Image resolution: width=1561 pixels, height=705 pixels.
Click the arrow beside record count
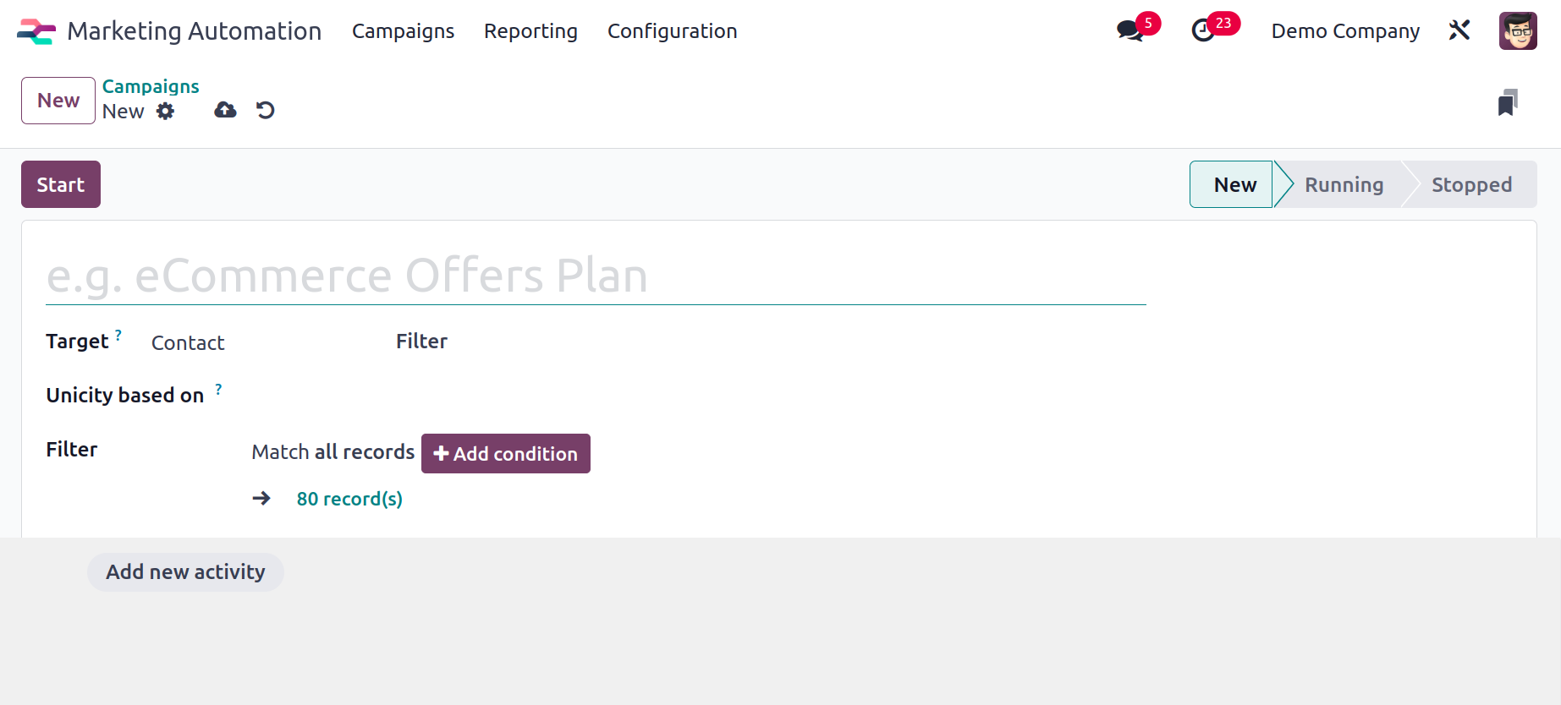click(261, 498)
